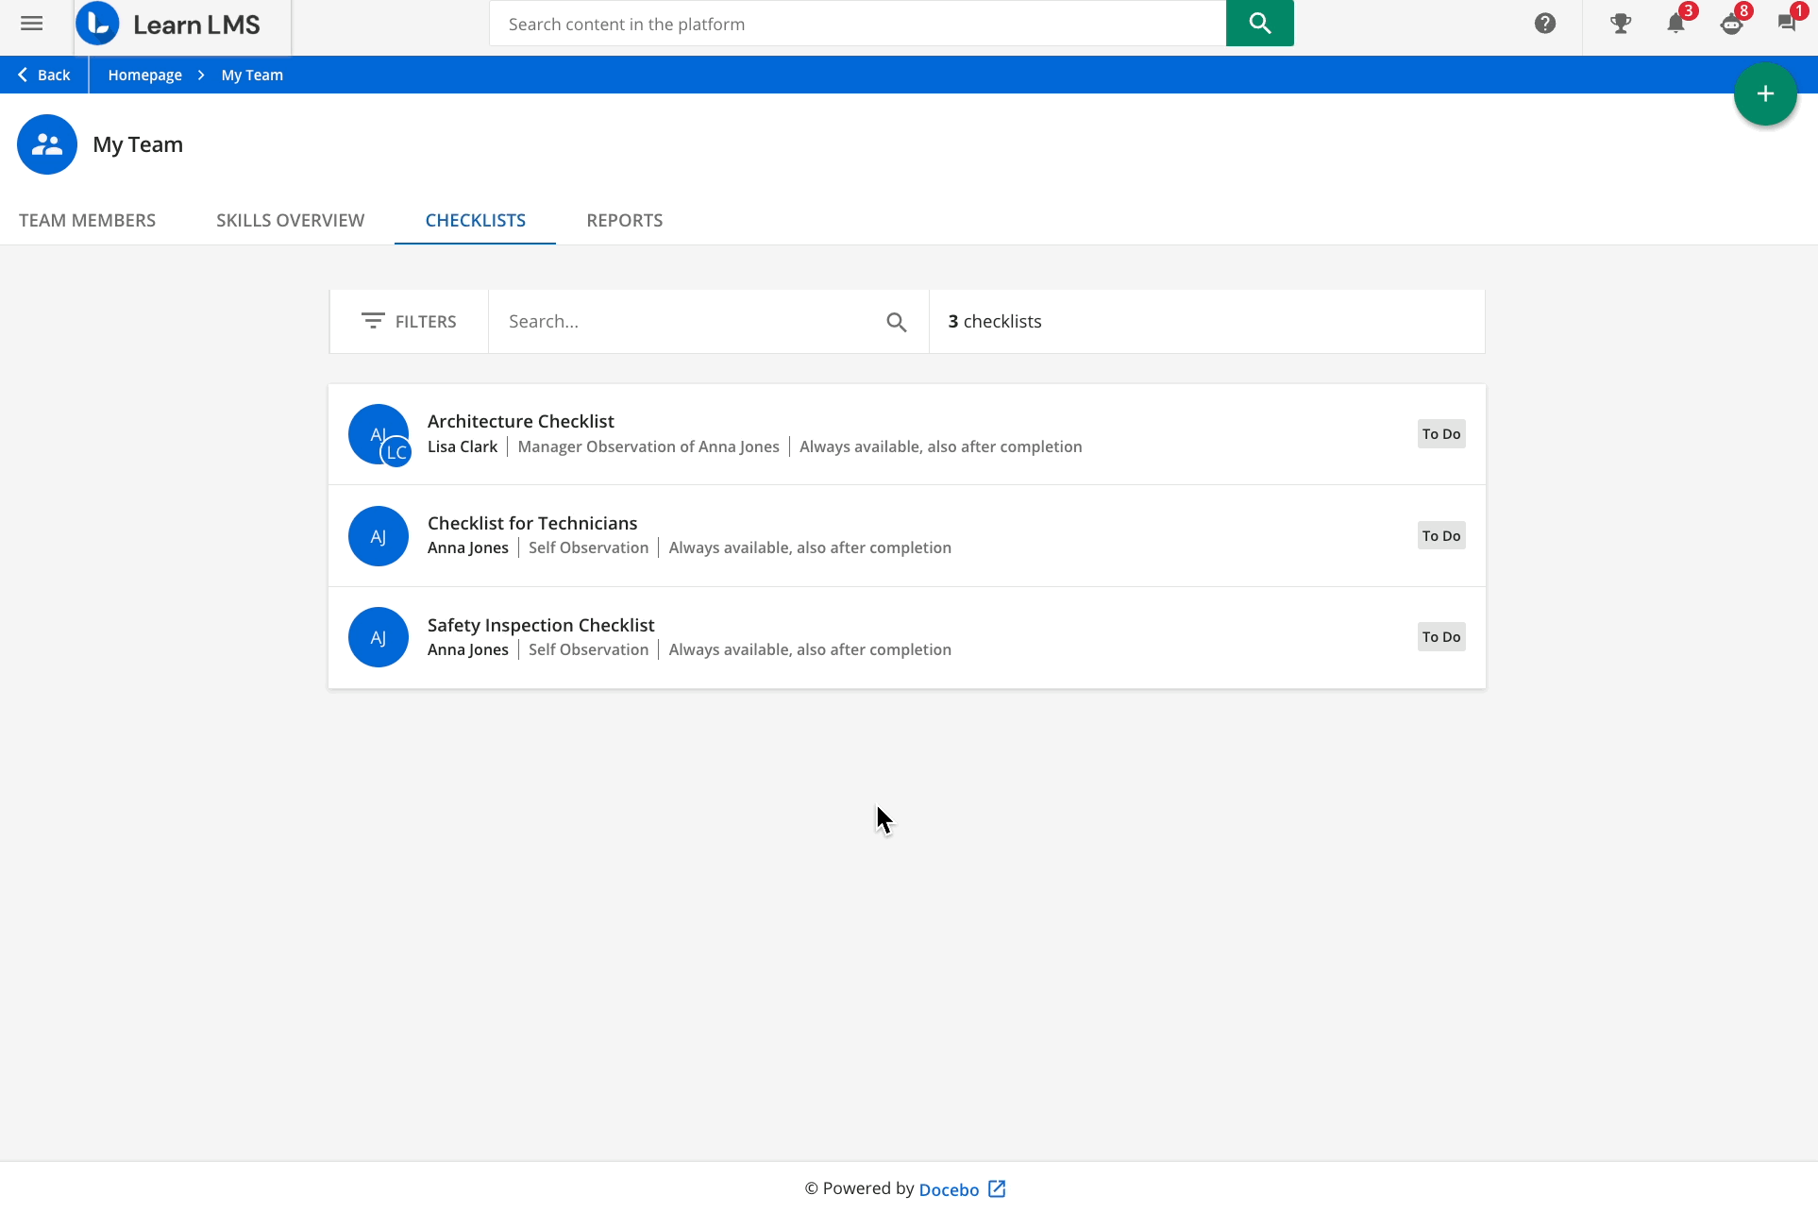Click the messages/chat icon
This screenshot has height=1212, width=1818.
(1788, 25)
